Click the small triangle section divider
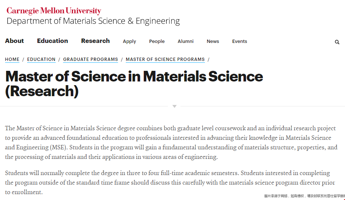The height and width of the screenshot is (200, 345). (175, 106)
